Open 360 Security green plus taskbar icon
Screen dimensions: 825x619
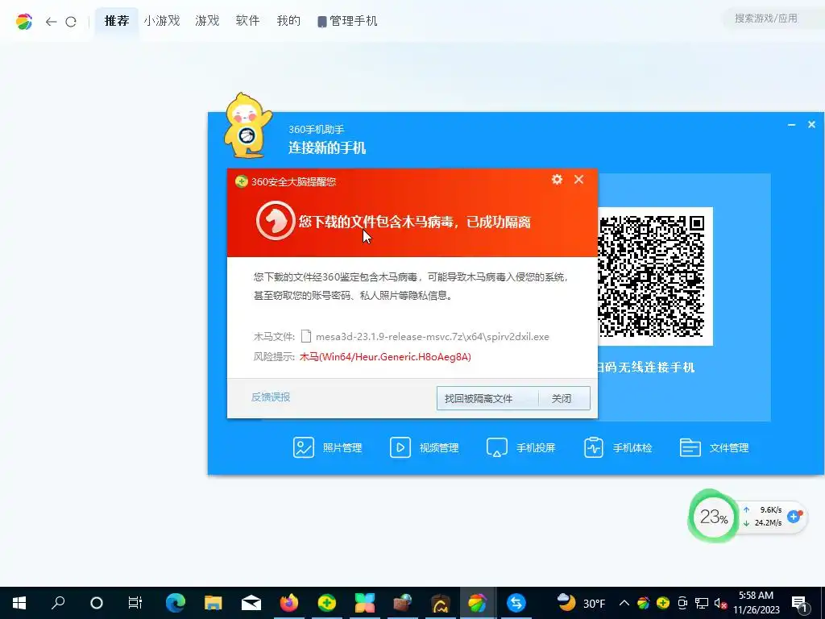(x=327, y=603)
